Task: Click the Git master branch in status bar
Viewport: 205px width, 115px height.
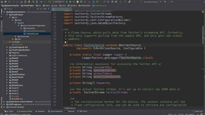Action: pos(190,114)
